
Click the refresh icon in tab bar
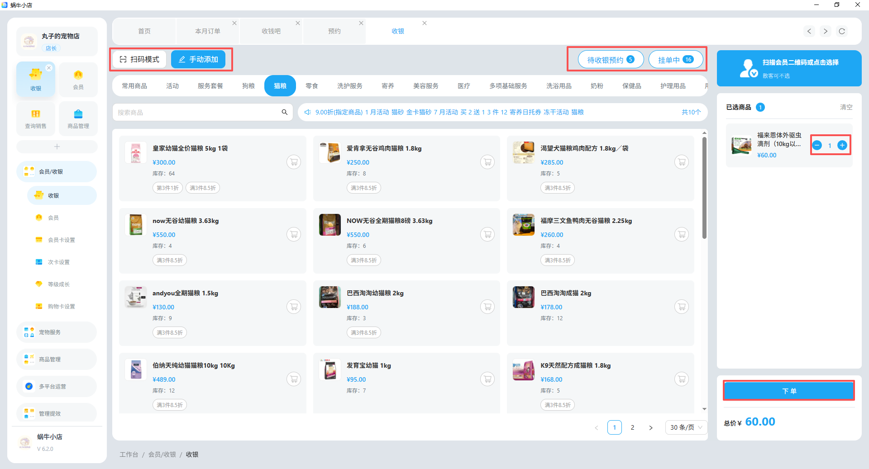click(842, 31)
